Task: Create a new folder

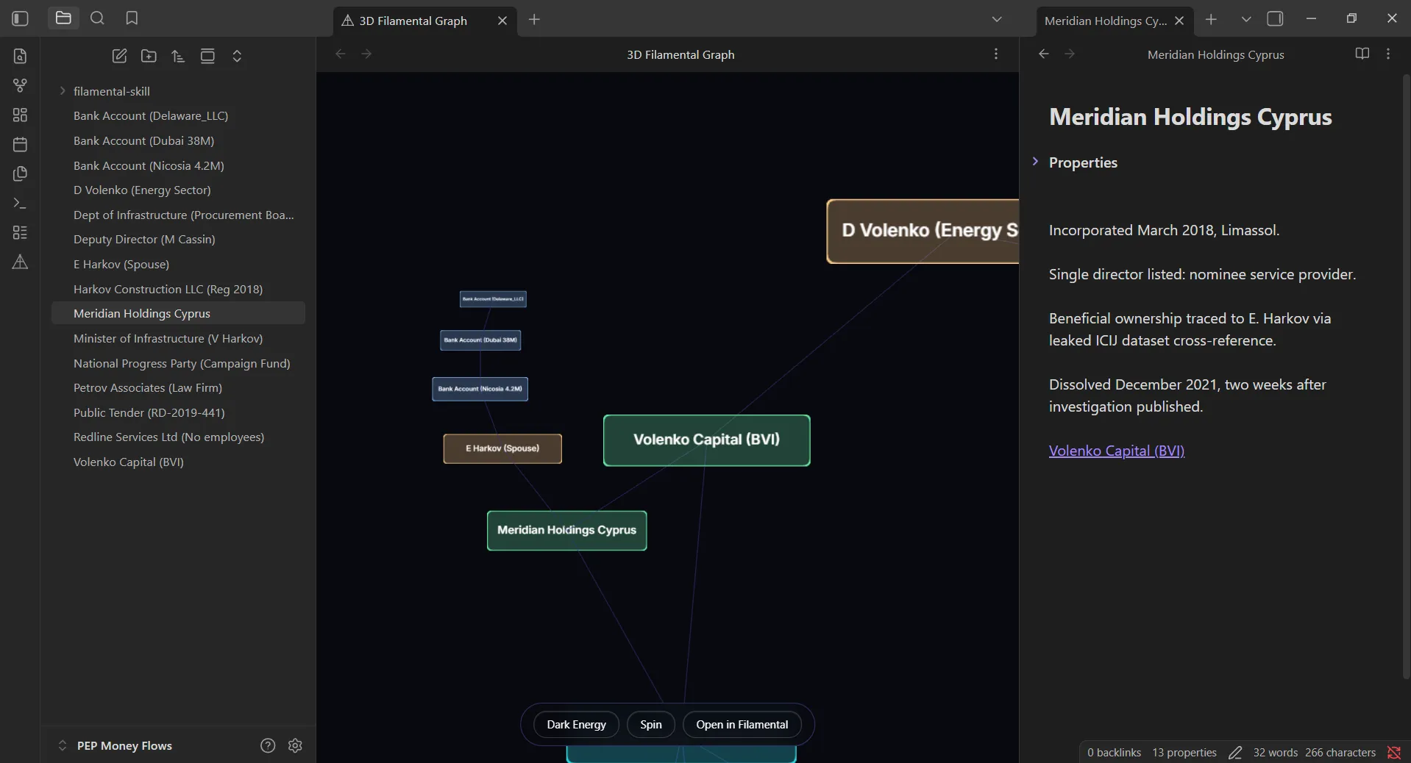Action: click(149, 56)
